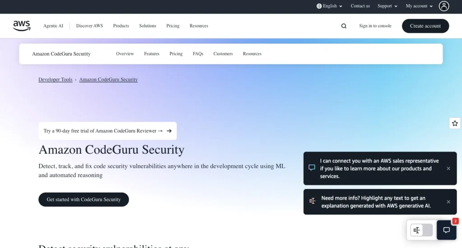
Task: Click the AWS logo
Action: click(22, 26)
